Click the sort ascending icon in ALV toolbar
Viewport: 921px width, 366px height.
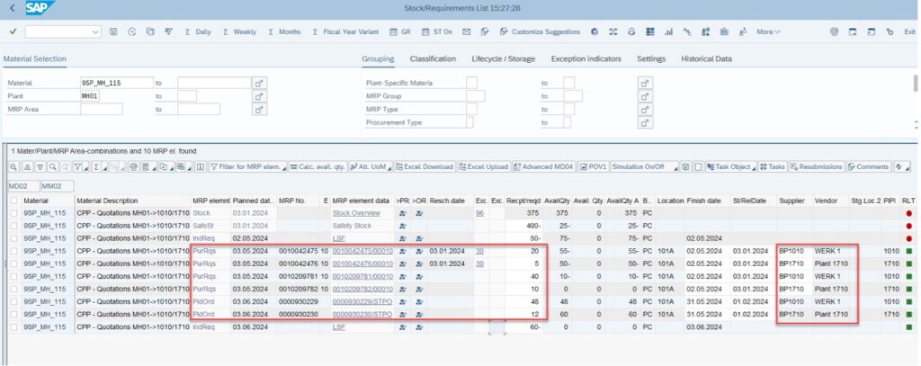pos(28,167)
